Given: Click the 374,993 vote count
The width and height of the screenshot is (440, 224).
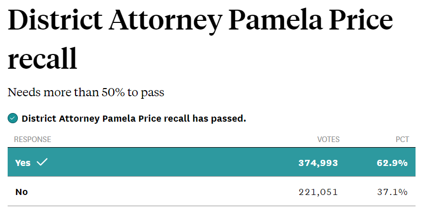Looking at the screenshot, I should [318, 163].
